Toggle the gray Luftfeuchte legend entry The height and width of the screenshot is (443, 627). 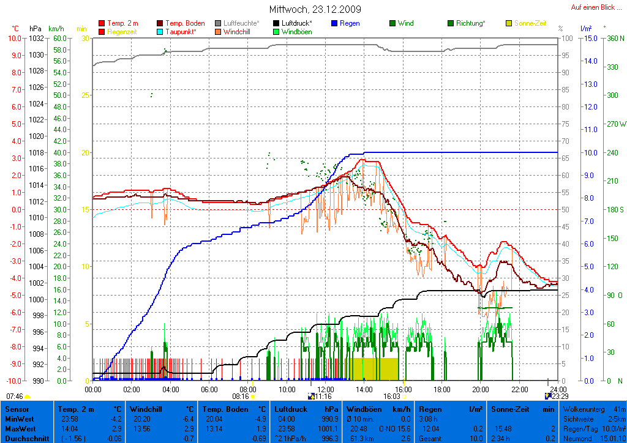[219, 23]
